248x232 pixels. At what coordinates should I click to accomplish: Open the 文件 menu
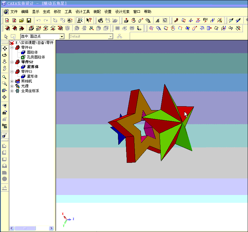click(14, 12)
